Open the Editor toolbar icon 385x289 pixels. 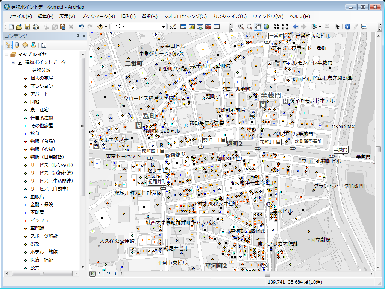click(173, 27)
